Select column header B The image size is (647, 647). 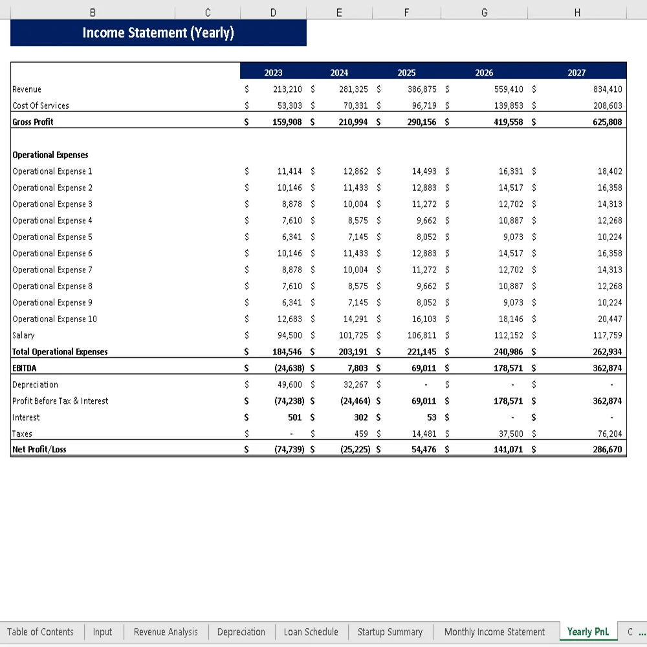[x=93, y=12]
